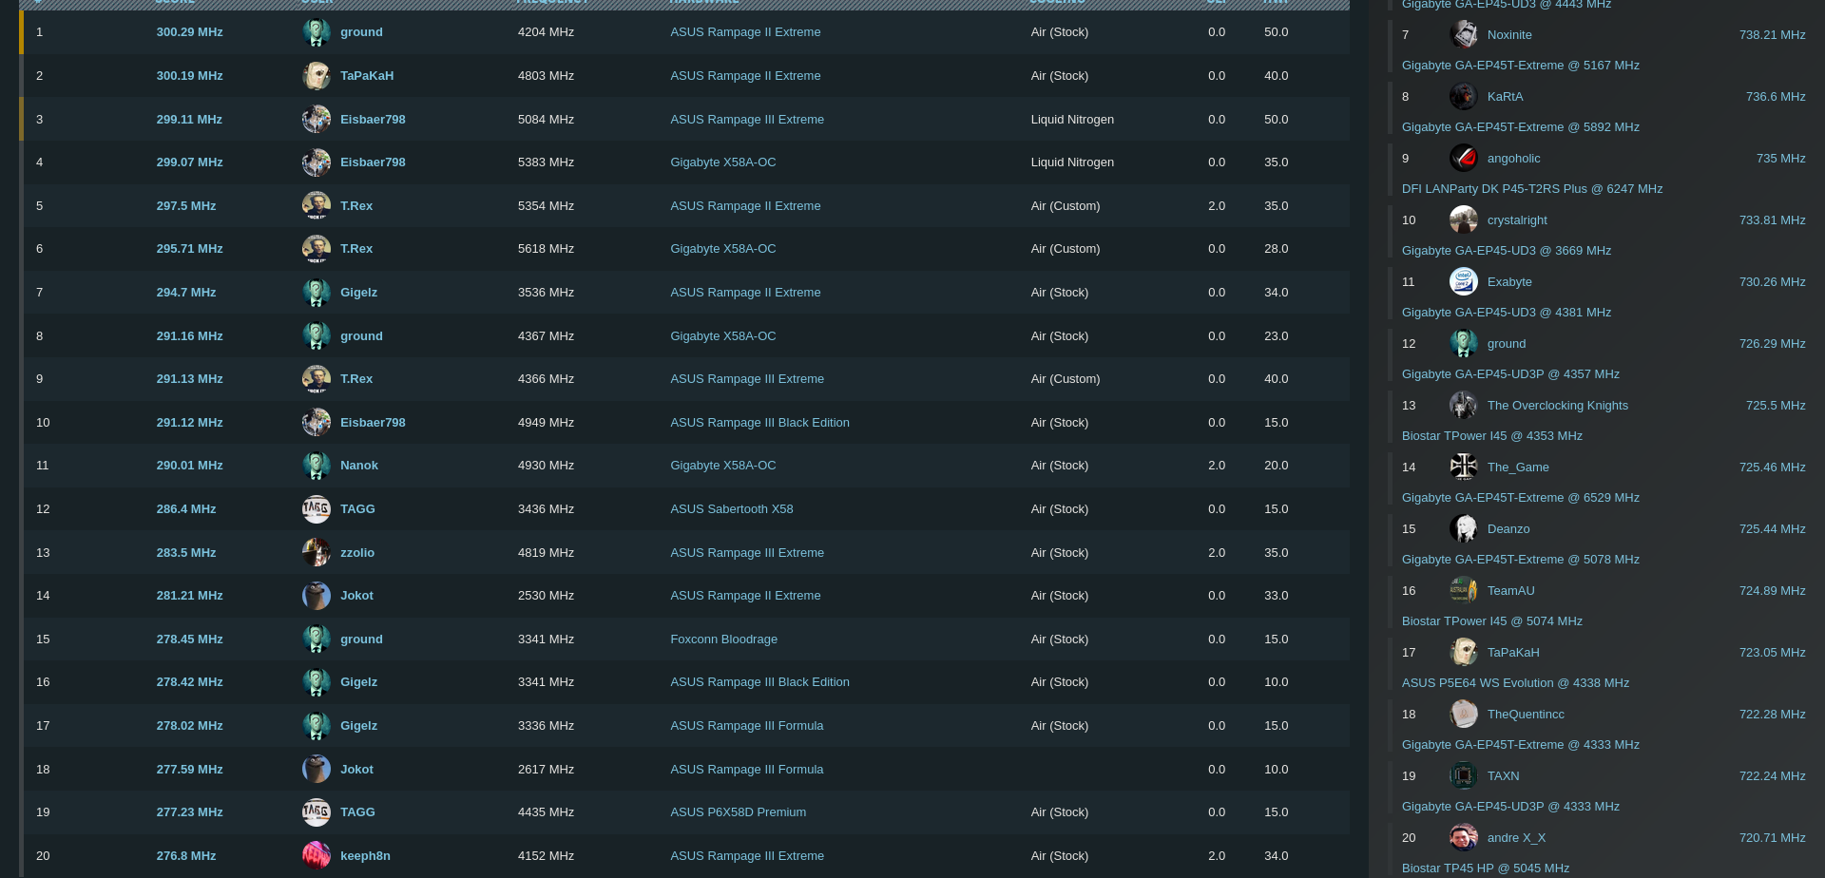Click keeph8n's pink avatar in rank 20
1825x878 pixels.
point(316,856)
